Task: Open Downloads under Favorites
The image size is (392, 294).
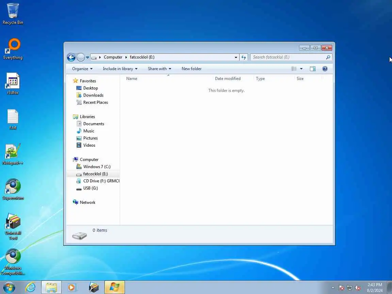Action: pos(90,95)
